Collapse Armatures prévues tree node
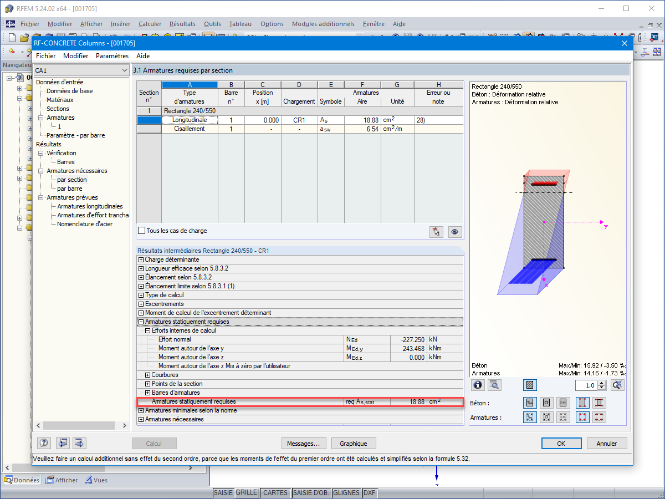Image resolution: width=665 pixels, height=499 pixels. click(x=41, y=197)
